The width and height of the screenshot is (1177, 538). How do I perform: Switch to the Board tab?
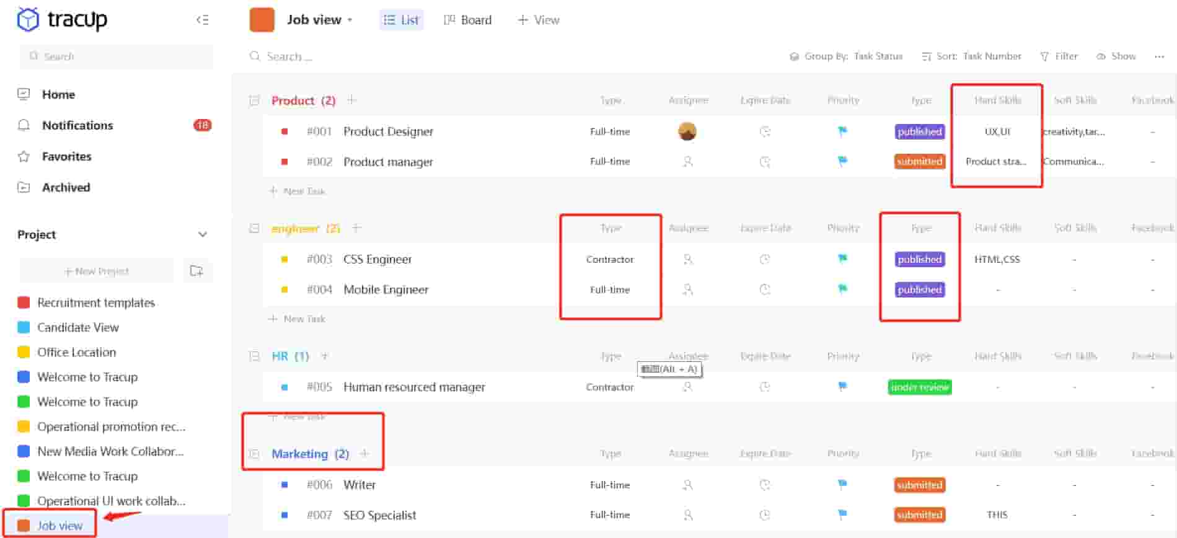click(x=468, y=20)
